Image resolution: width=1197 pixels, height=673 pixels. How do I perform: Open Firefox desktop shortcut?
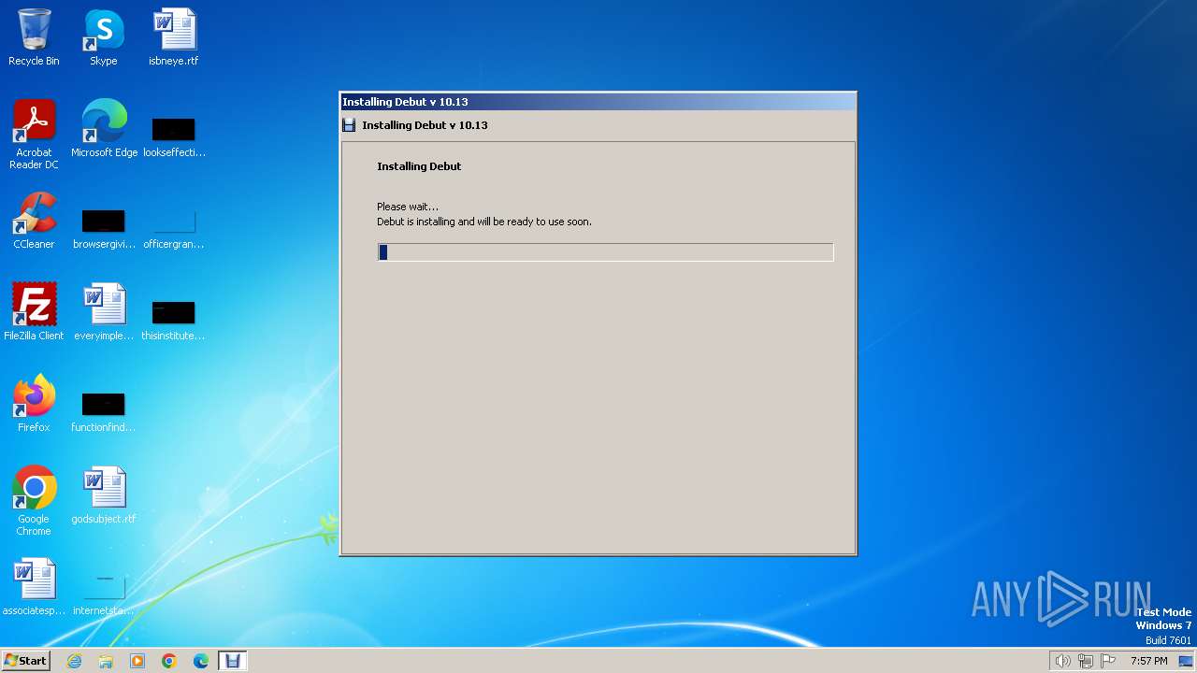(x=34, y=404)
